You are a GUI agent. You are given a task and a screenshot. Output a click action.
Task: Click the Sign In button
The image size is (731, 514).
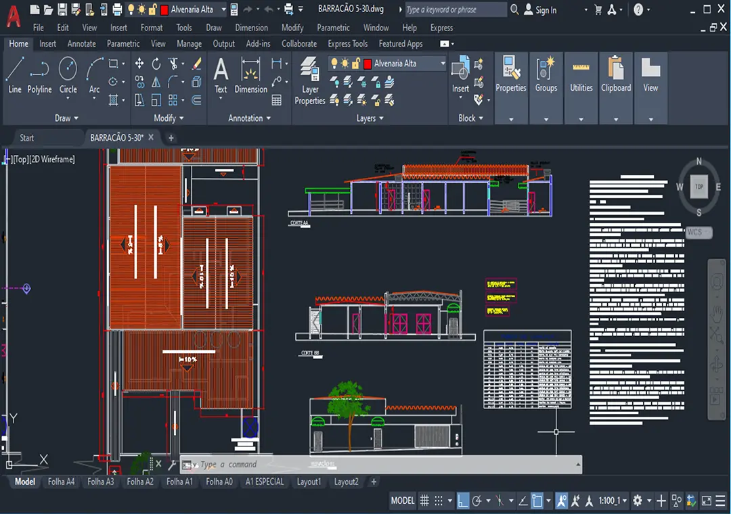click(x=545, y=10)
